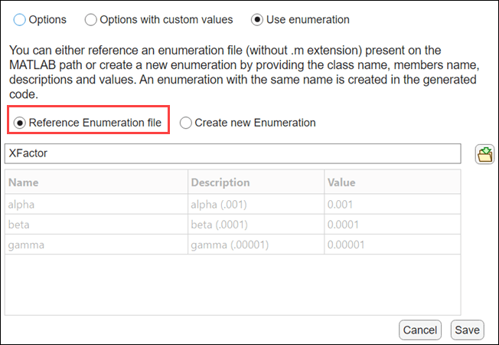Image resolution: width=499 pixels, height=345 pixels.
Task: Click the browse enumeration file folder icon
Action: pos(484,154)
